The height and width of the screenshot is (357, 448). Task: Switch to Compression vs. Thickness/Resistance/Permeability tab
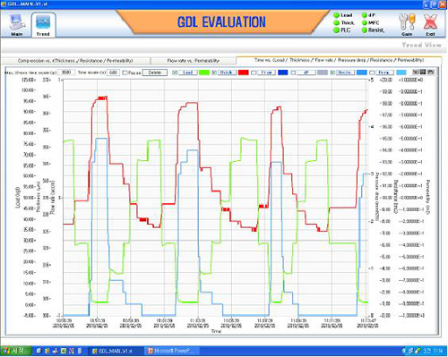[x=75, y=61]
